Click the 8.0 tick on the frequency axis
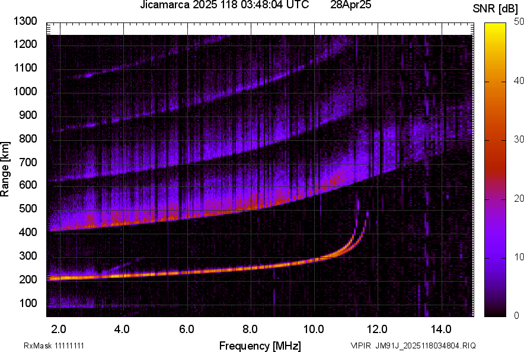 pyautogui.click(x=250, y=329)
